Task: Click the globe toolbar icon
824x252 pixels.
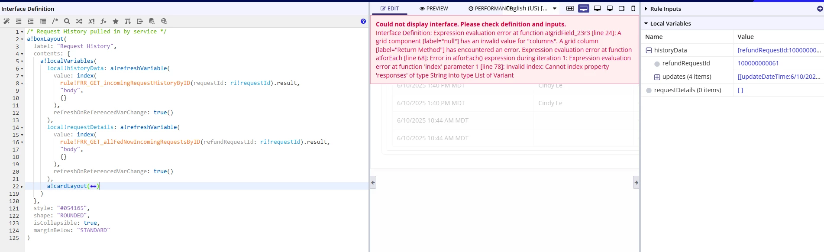Action: click(164, 21)
